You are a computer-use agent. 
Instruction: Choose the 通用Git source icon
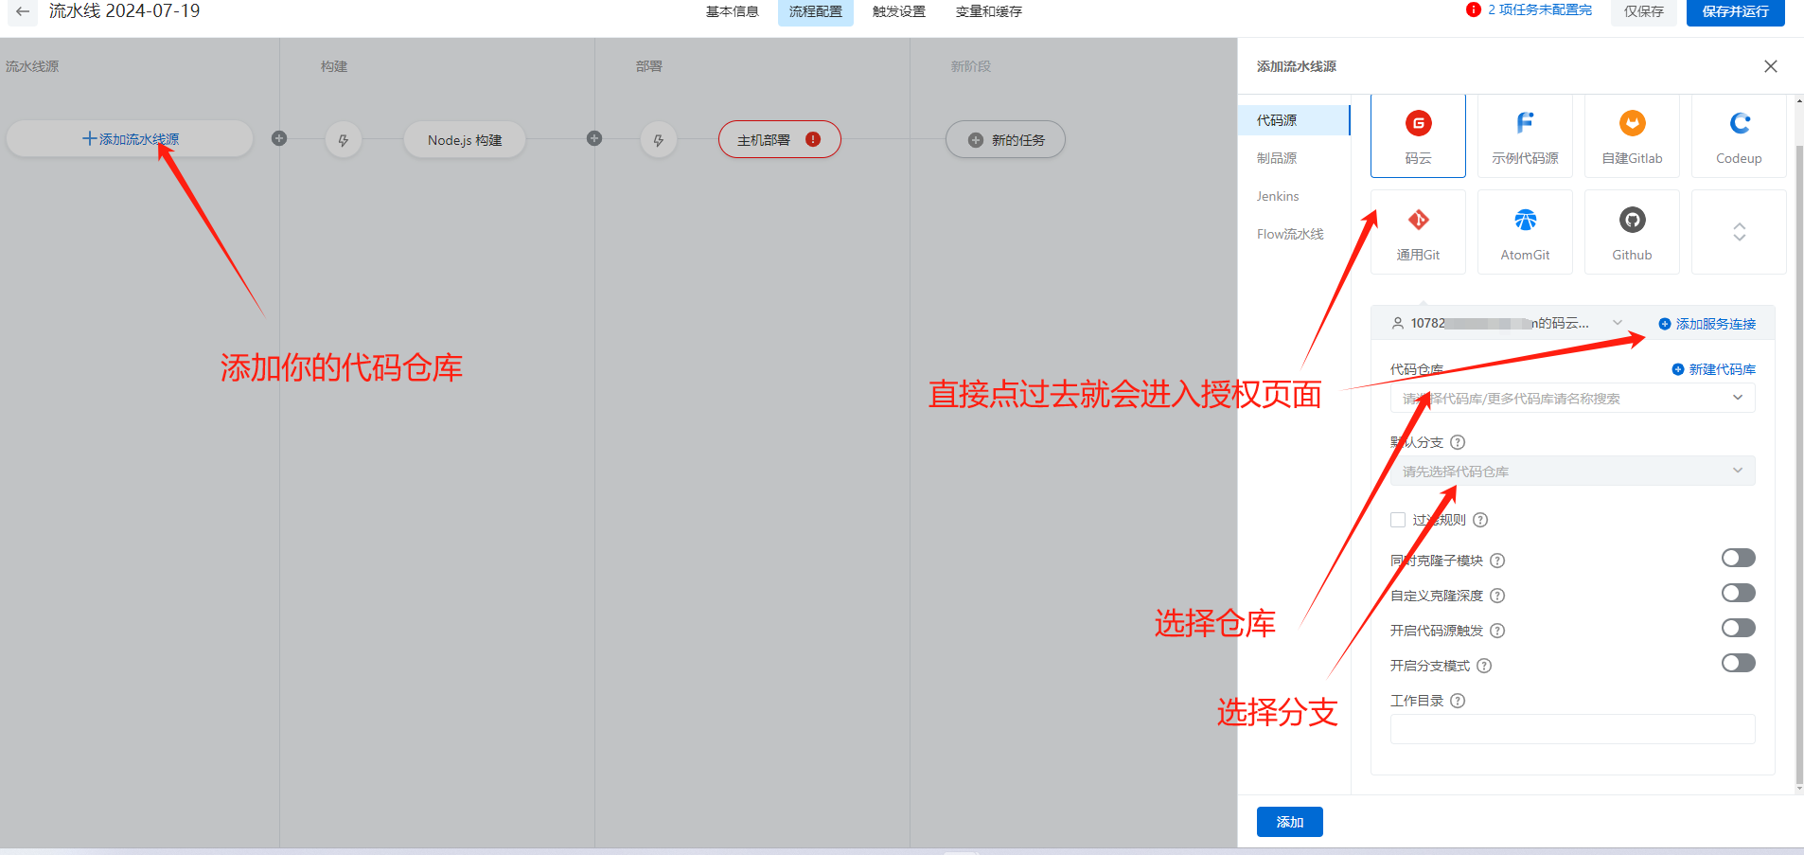[1418, 221]
